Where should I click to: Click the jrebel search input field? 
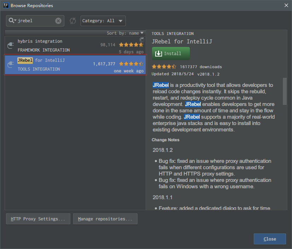(35, 20)
